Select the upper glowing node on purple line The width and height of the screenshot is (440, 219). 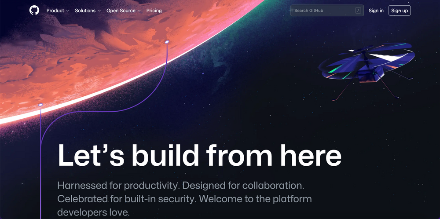point(167,42)
